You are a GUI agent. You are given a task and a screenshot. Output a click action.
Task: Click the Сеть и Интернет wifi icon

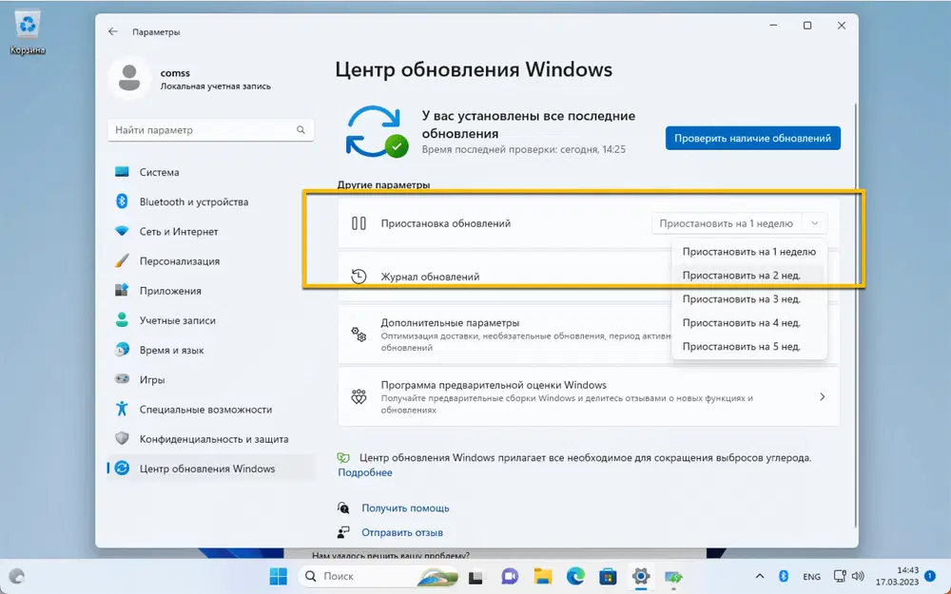[x=122, y=231]
